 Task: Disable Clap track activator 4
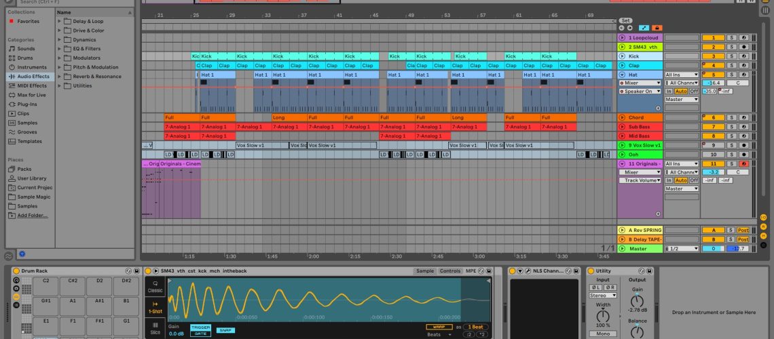pos(713,66)
